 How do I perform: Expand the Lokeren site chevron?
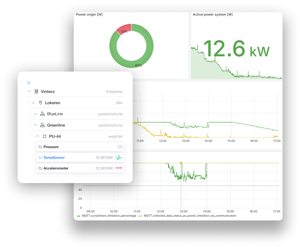[x=33, y=103]
